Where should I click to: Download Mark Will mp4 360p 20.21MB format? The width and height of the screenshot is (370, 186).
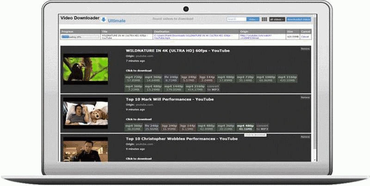pos(226,128)
